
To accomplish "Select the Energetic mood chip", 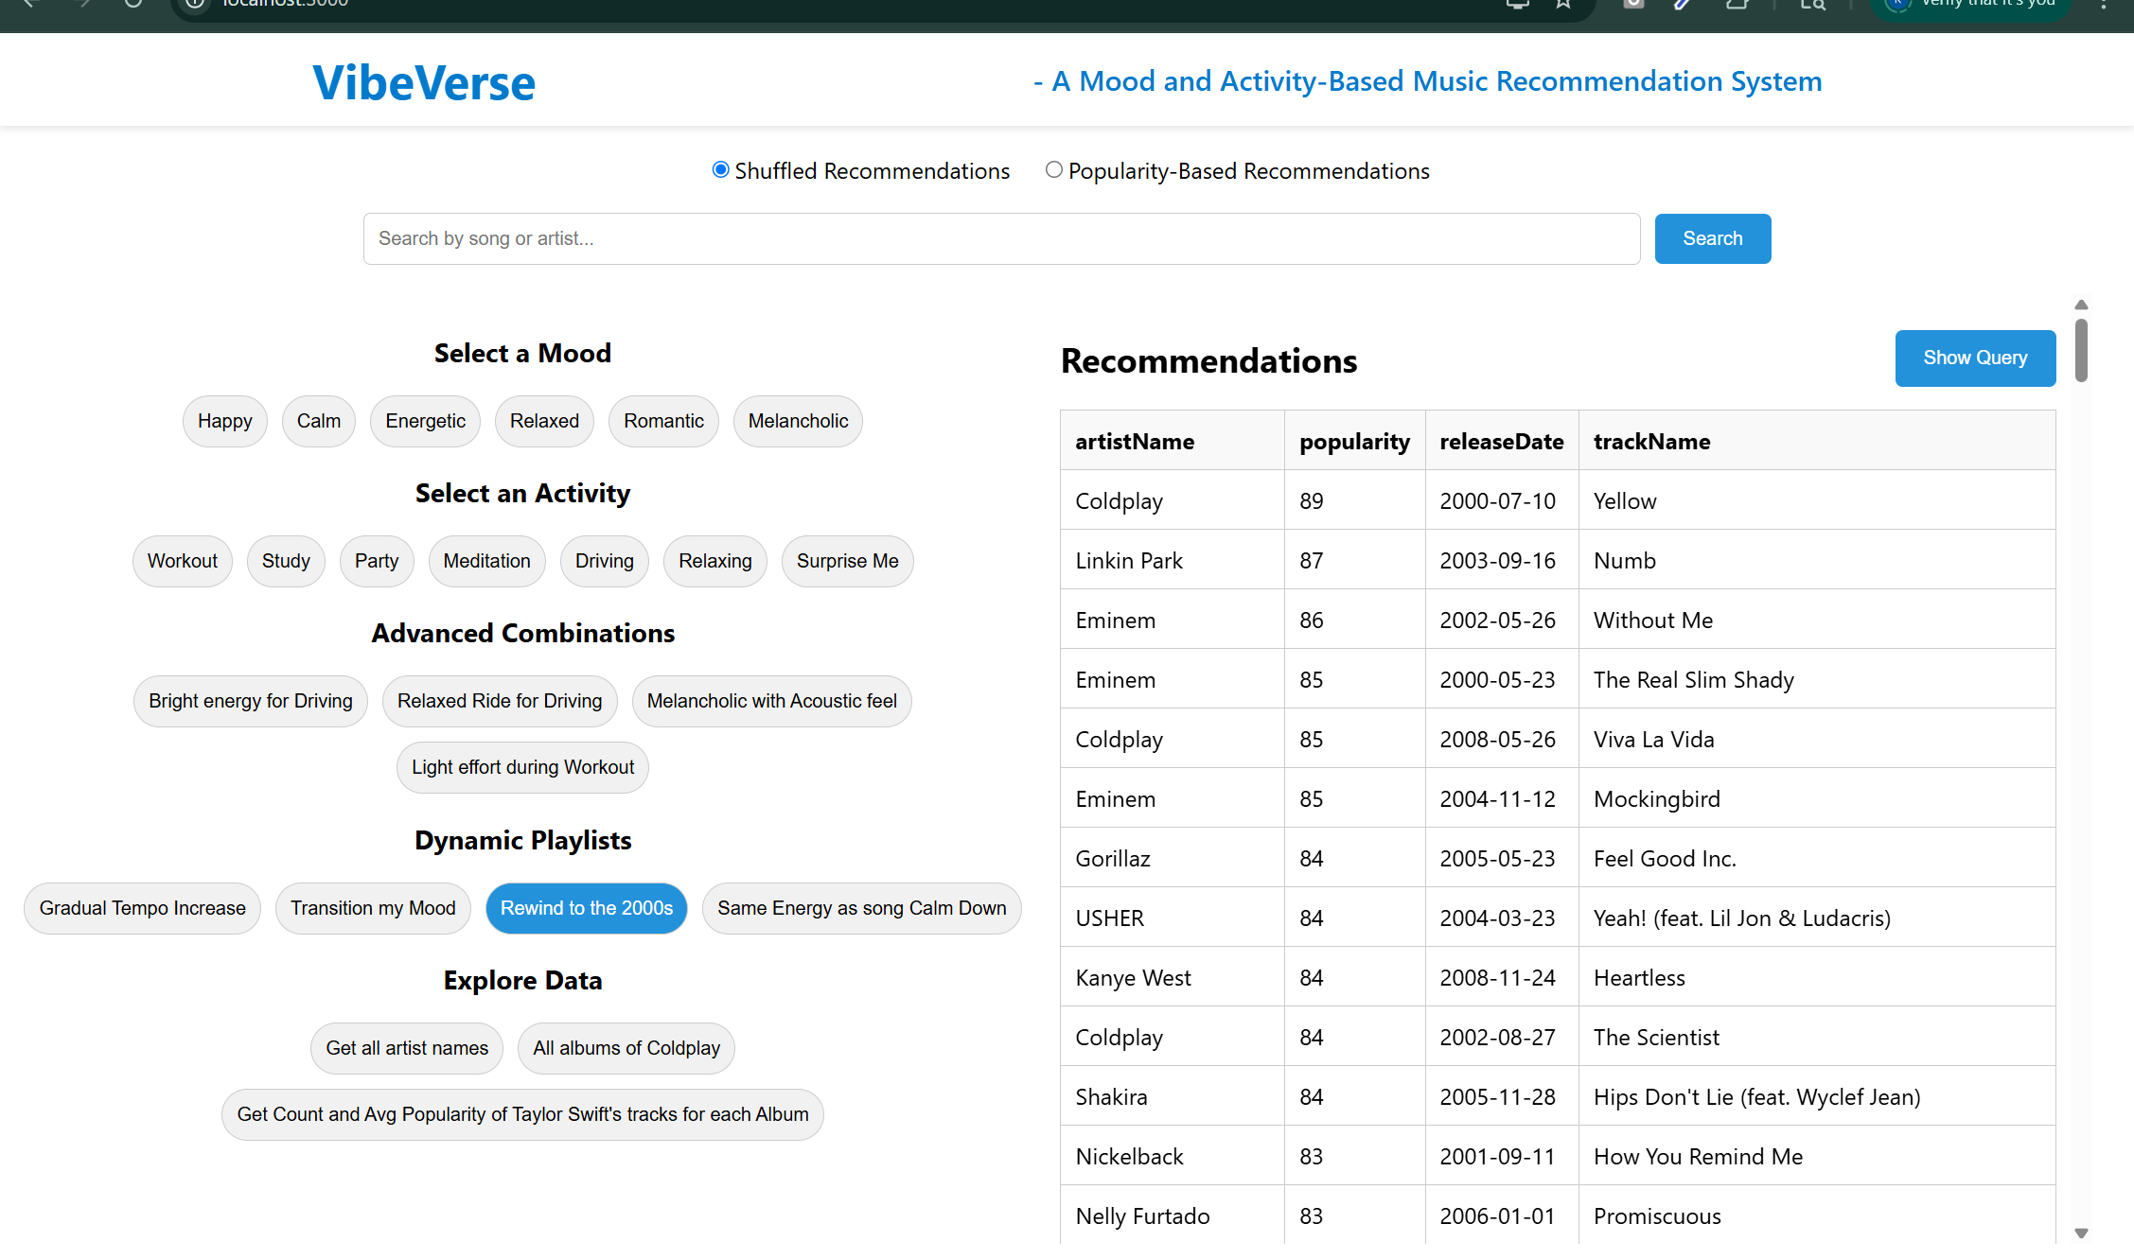I will [425, 421].
